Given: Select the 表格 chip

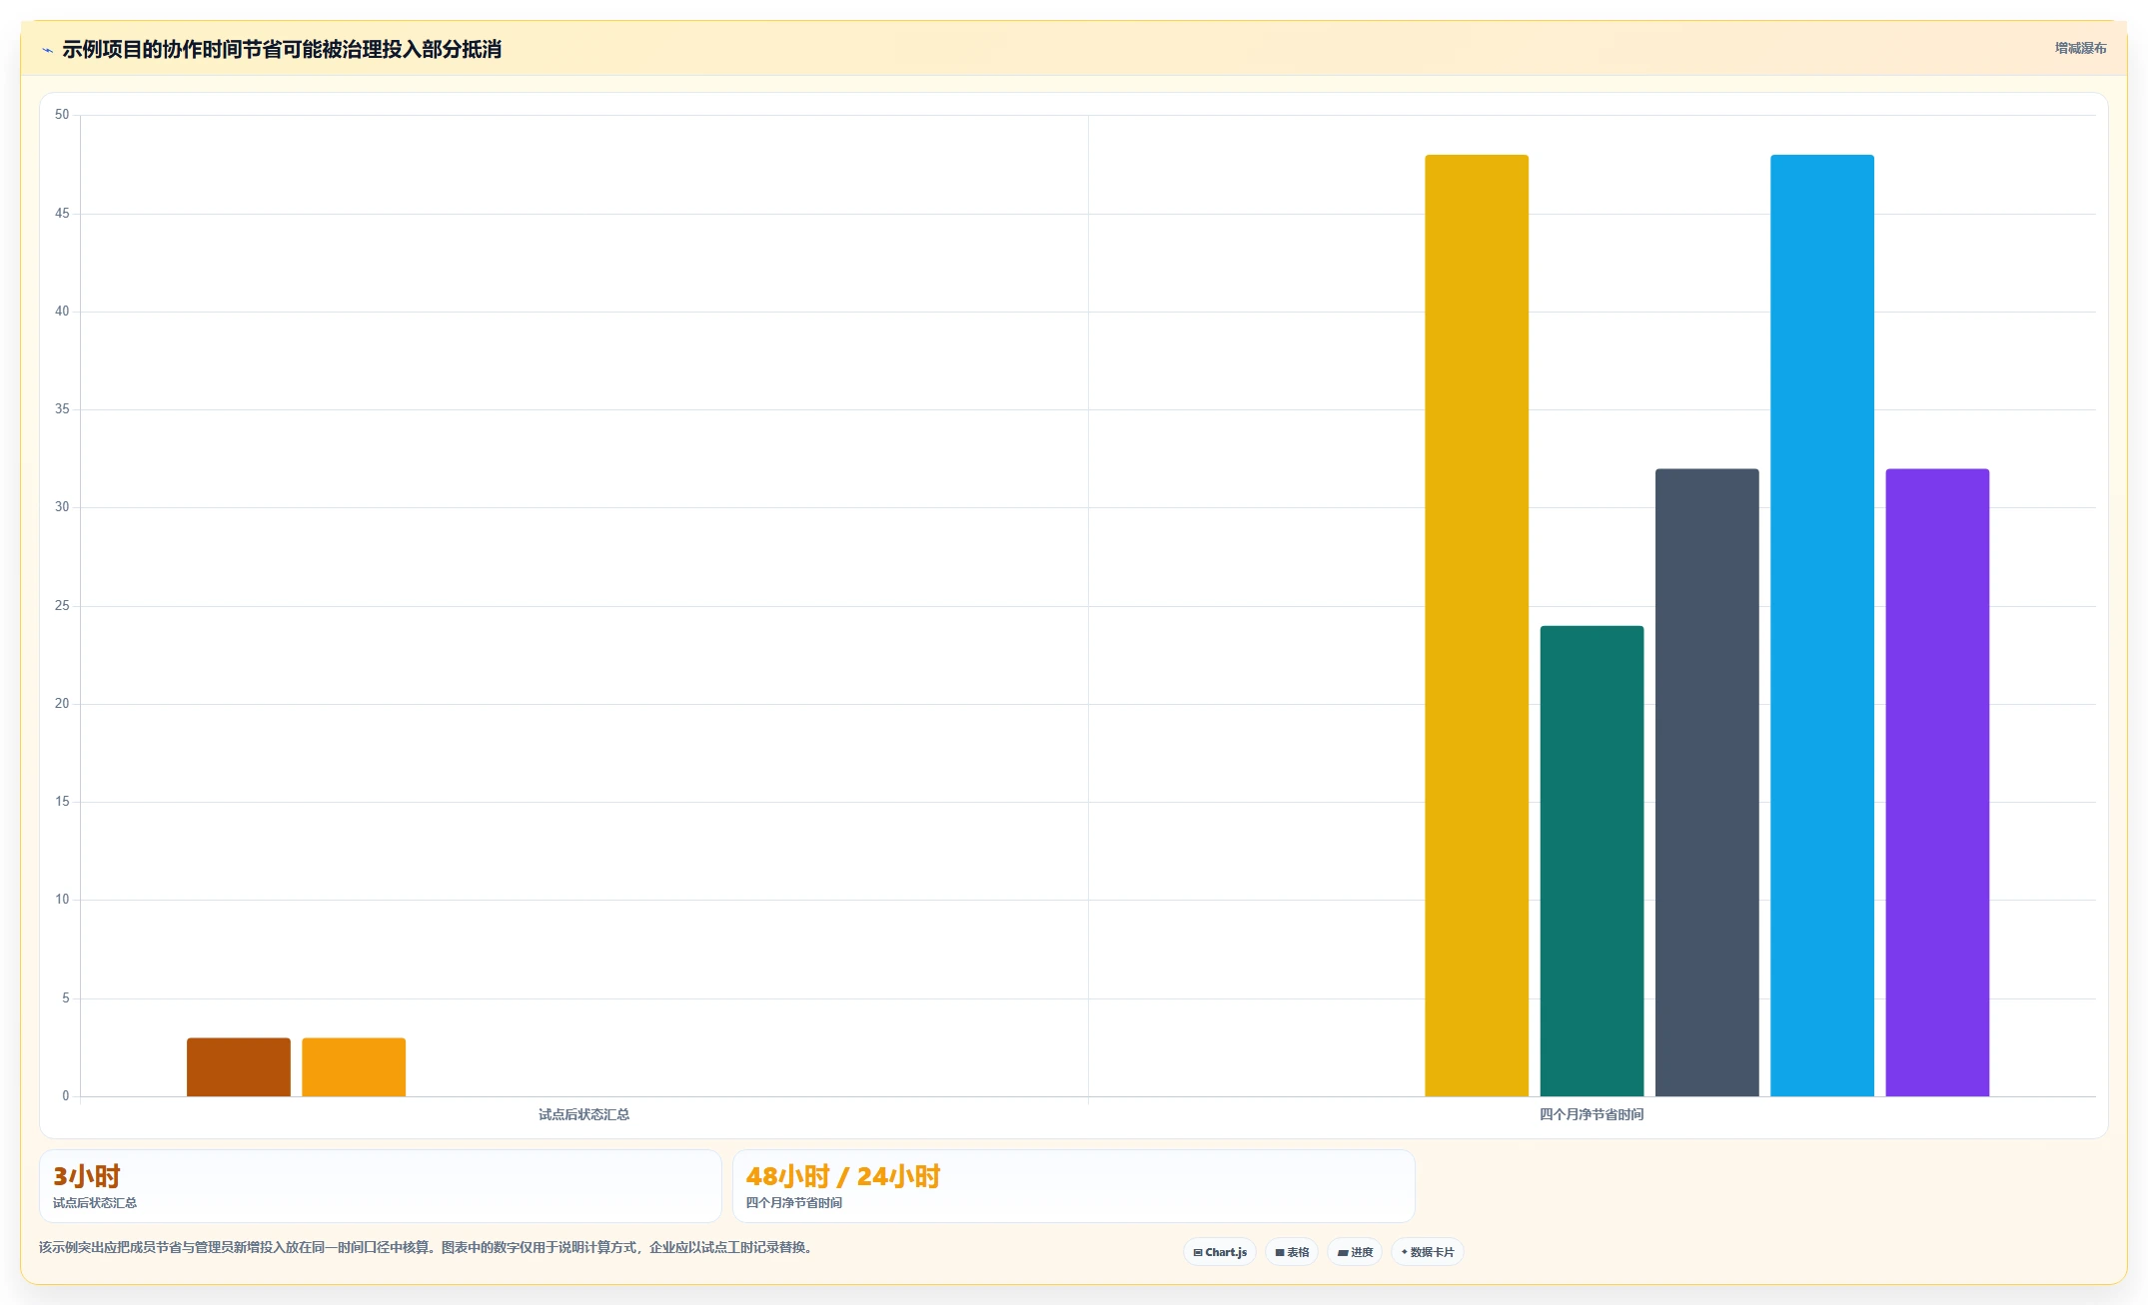Looking at the screenshot, I should pyautogui.click(x=1292, y=1252).
